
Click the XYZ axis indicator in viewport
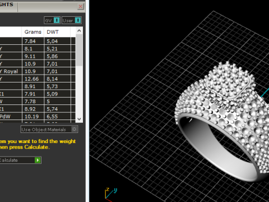(111, 194)
